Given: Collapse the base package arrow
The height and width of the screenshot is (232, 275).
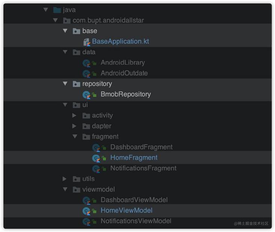Looking at the screenshot, I should 65,31.
